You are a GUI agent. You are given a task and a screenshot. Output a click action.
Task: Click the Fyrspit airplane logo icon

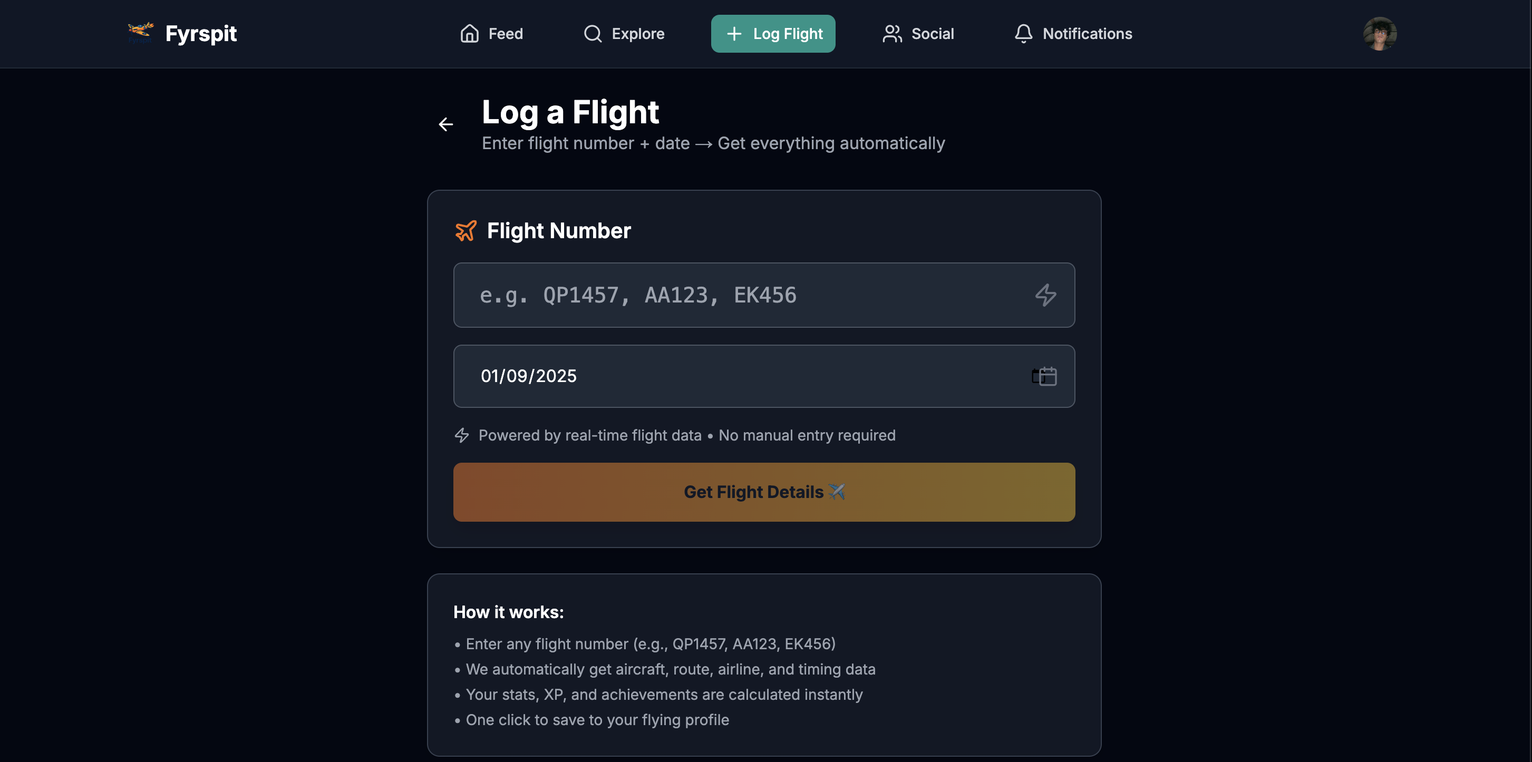coord(141,33)
